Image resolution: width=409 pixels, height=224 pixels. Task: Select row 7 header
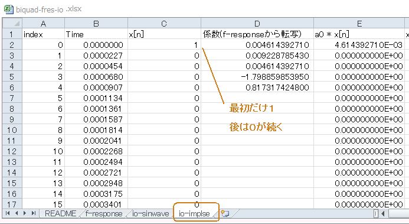click(x=12, y=98)
